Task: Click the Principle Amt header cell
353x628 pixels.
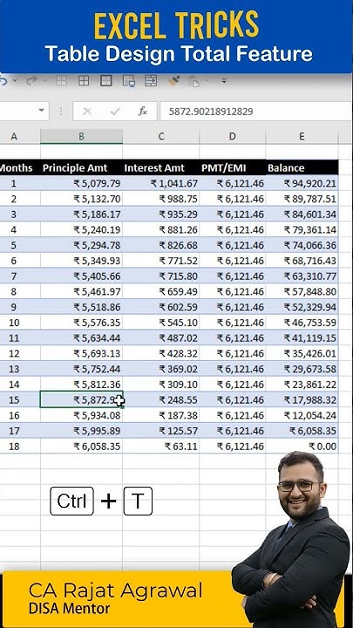Action: (81, 167)
